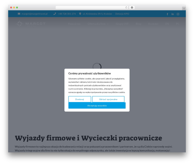Screen dimensions: 194x164
Task: Click the browser address bar field
Action: pos(92,7)
